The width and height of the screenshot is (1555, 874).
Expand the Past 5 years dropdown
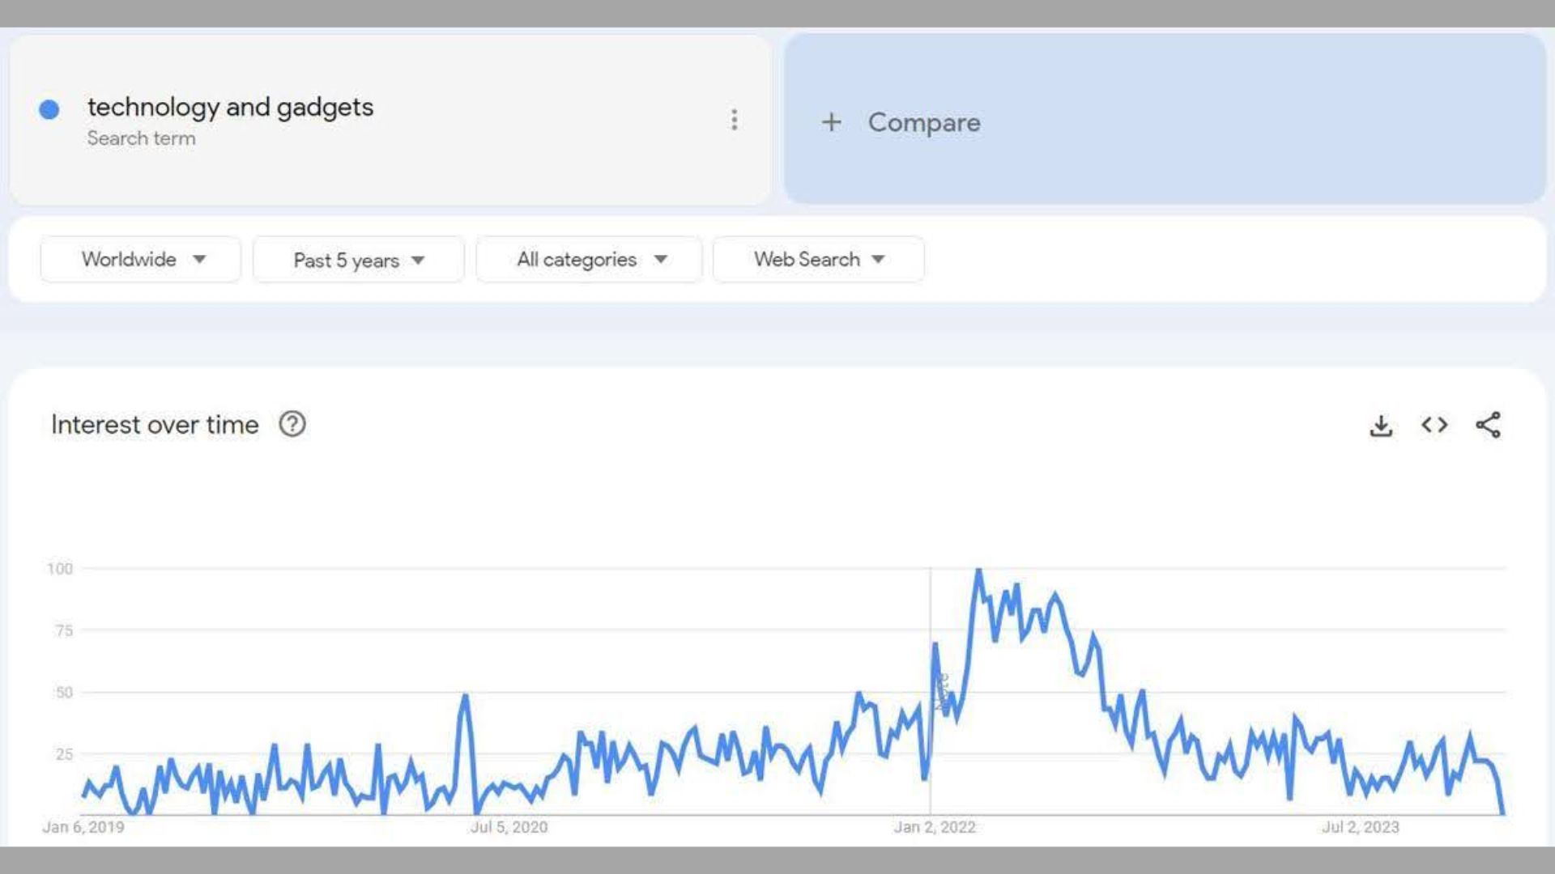358,260
